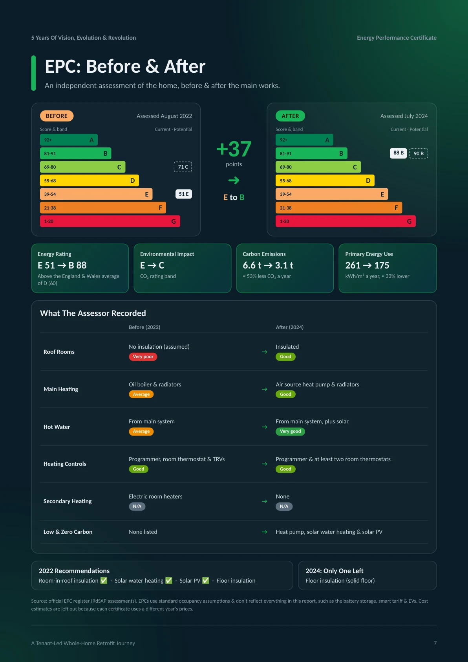Click the red Very poor badge
Screen dimensions: 468x662
(x=143, y=357)
